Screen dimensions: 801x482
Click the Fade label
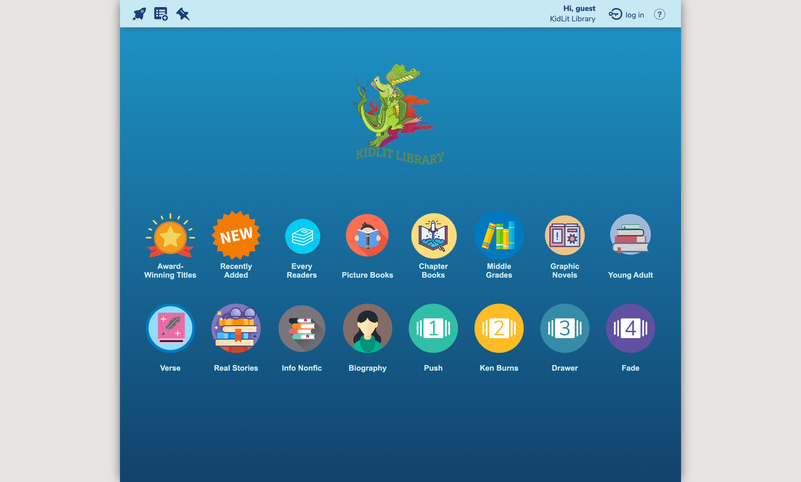tap(630, 368)
